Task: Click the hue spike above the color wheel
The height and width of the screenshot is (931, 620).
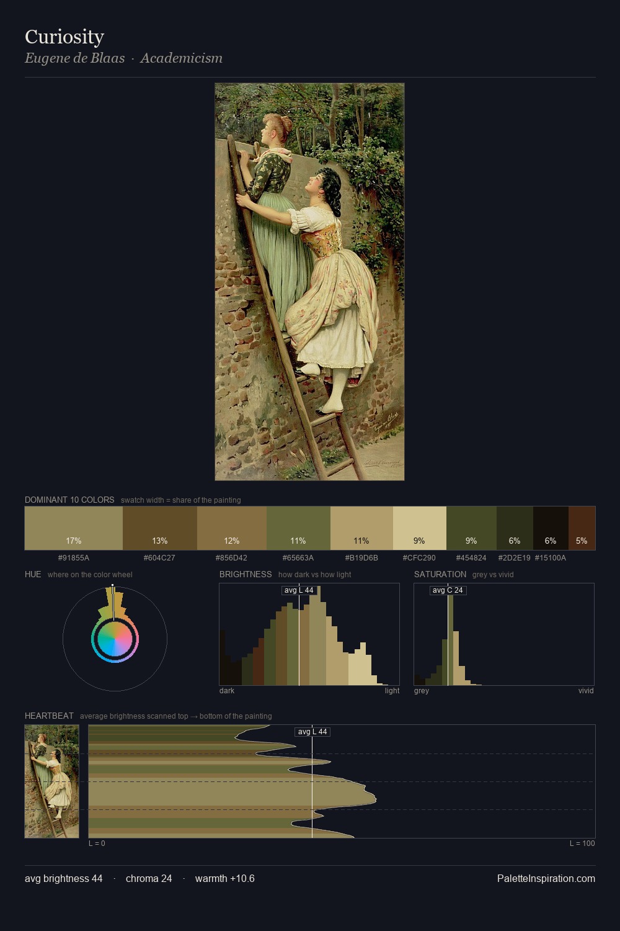Action: click(x=113, y=602)
